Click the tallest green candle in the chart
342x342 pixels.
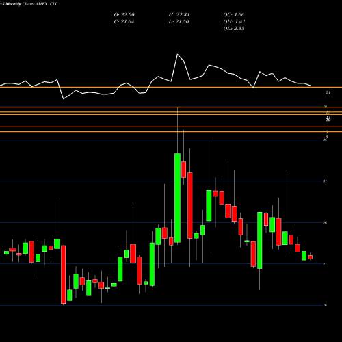(x=177, y=198)
